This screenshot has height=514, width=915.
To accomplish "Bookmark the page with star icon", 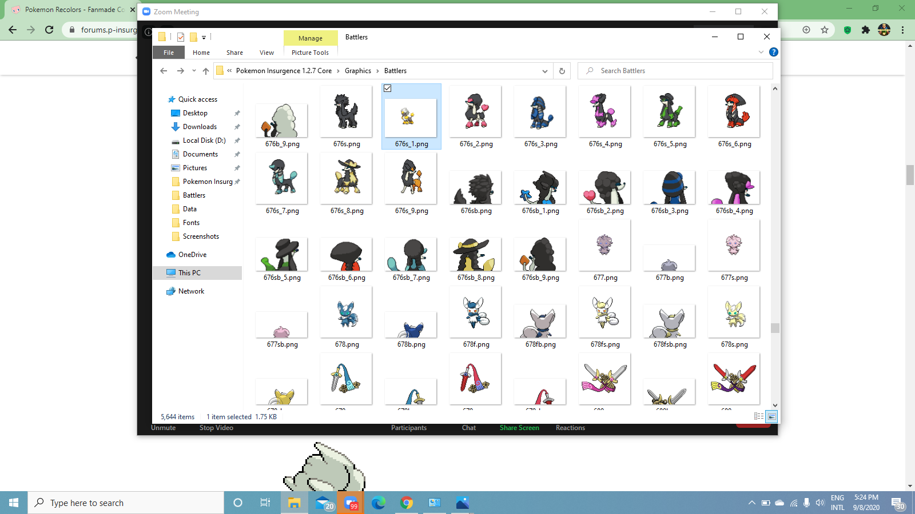I will pyautogui.click(x=825, y=30).
